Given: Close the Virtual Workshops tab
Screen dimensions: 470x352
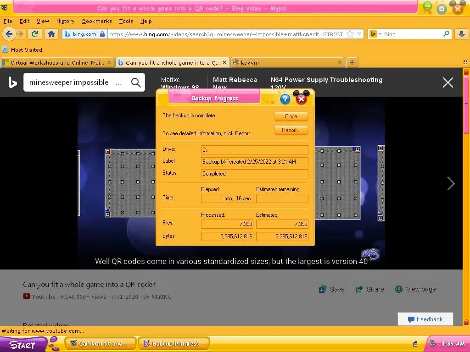Looking at the screenshot, I should pyautogui.click(x=109, y=62).
